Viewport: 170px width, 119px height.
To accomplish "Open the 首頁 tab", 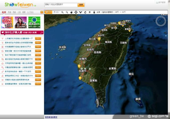I will point(3,12).
